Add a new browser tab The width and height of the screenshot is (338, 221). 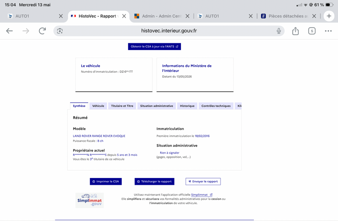click(329, 16)
